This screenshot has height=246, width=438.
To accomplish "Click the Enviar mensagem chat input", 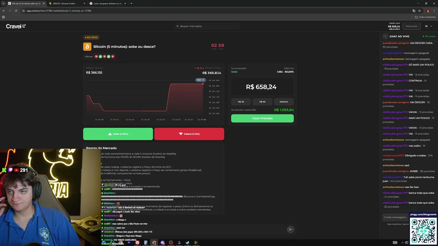I will coord(396,217).
